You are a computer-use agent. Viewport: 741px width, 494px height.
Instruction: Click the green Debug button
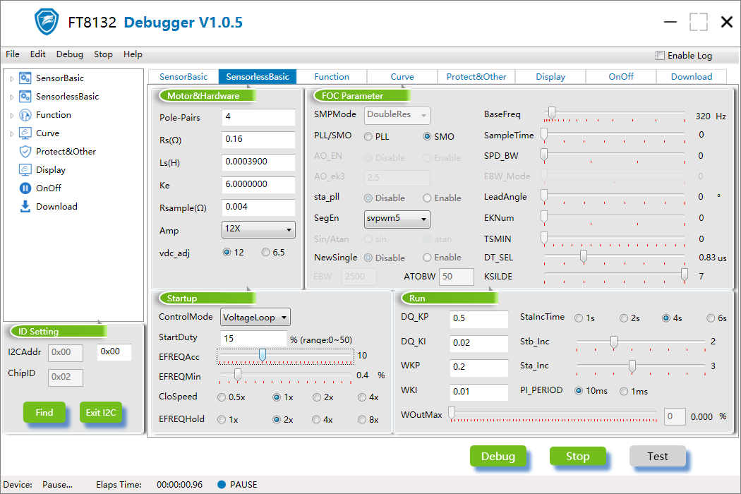pyautogui.click(x=498, y=456)
